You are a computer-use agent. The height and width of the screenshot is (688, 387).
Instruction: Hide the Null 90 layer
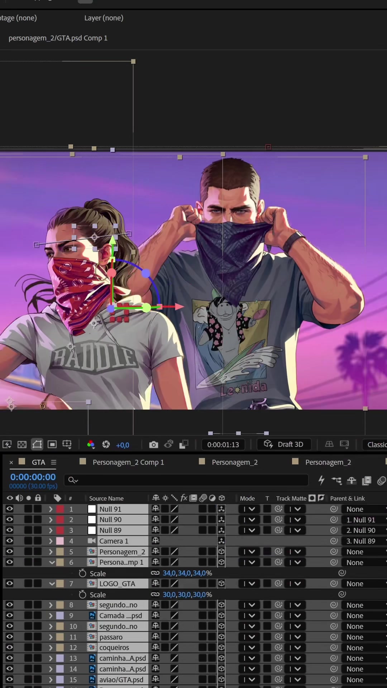coord(10,519)
